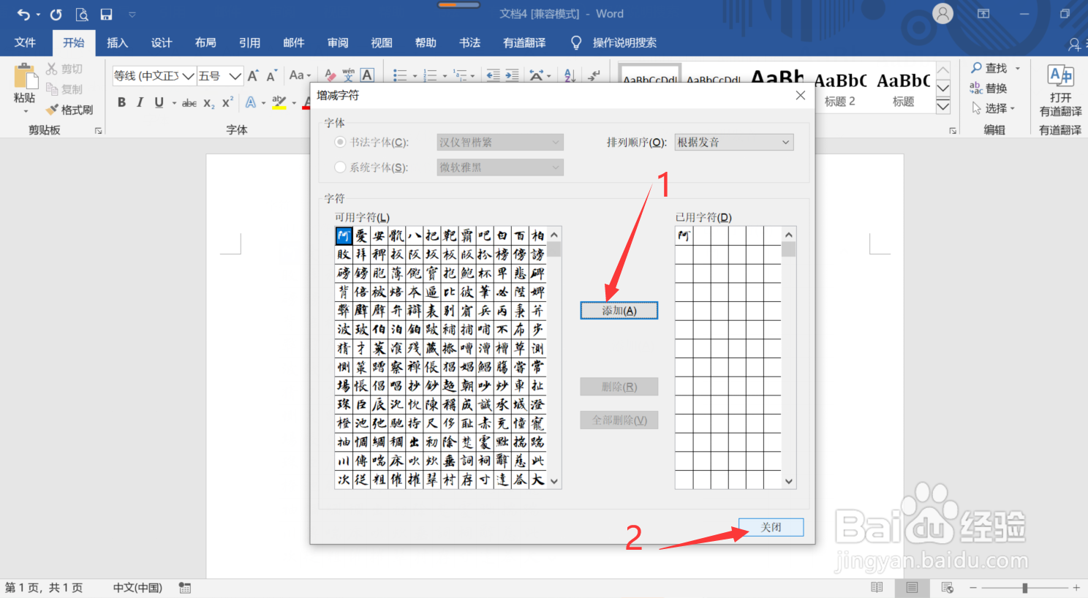Image resolution: width=1088 pixels, height=598 pixels.
Task: Open the 选择 dropdown in editing group
Action: (993, 108)
